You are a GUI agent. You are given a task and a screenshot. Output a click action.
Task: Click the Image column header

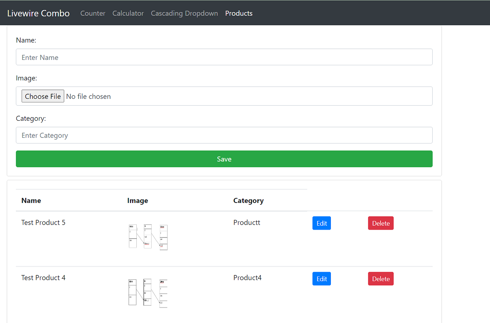(138, 200)
